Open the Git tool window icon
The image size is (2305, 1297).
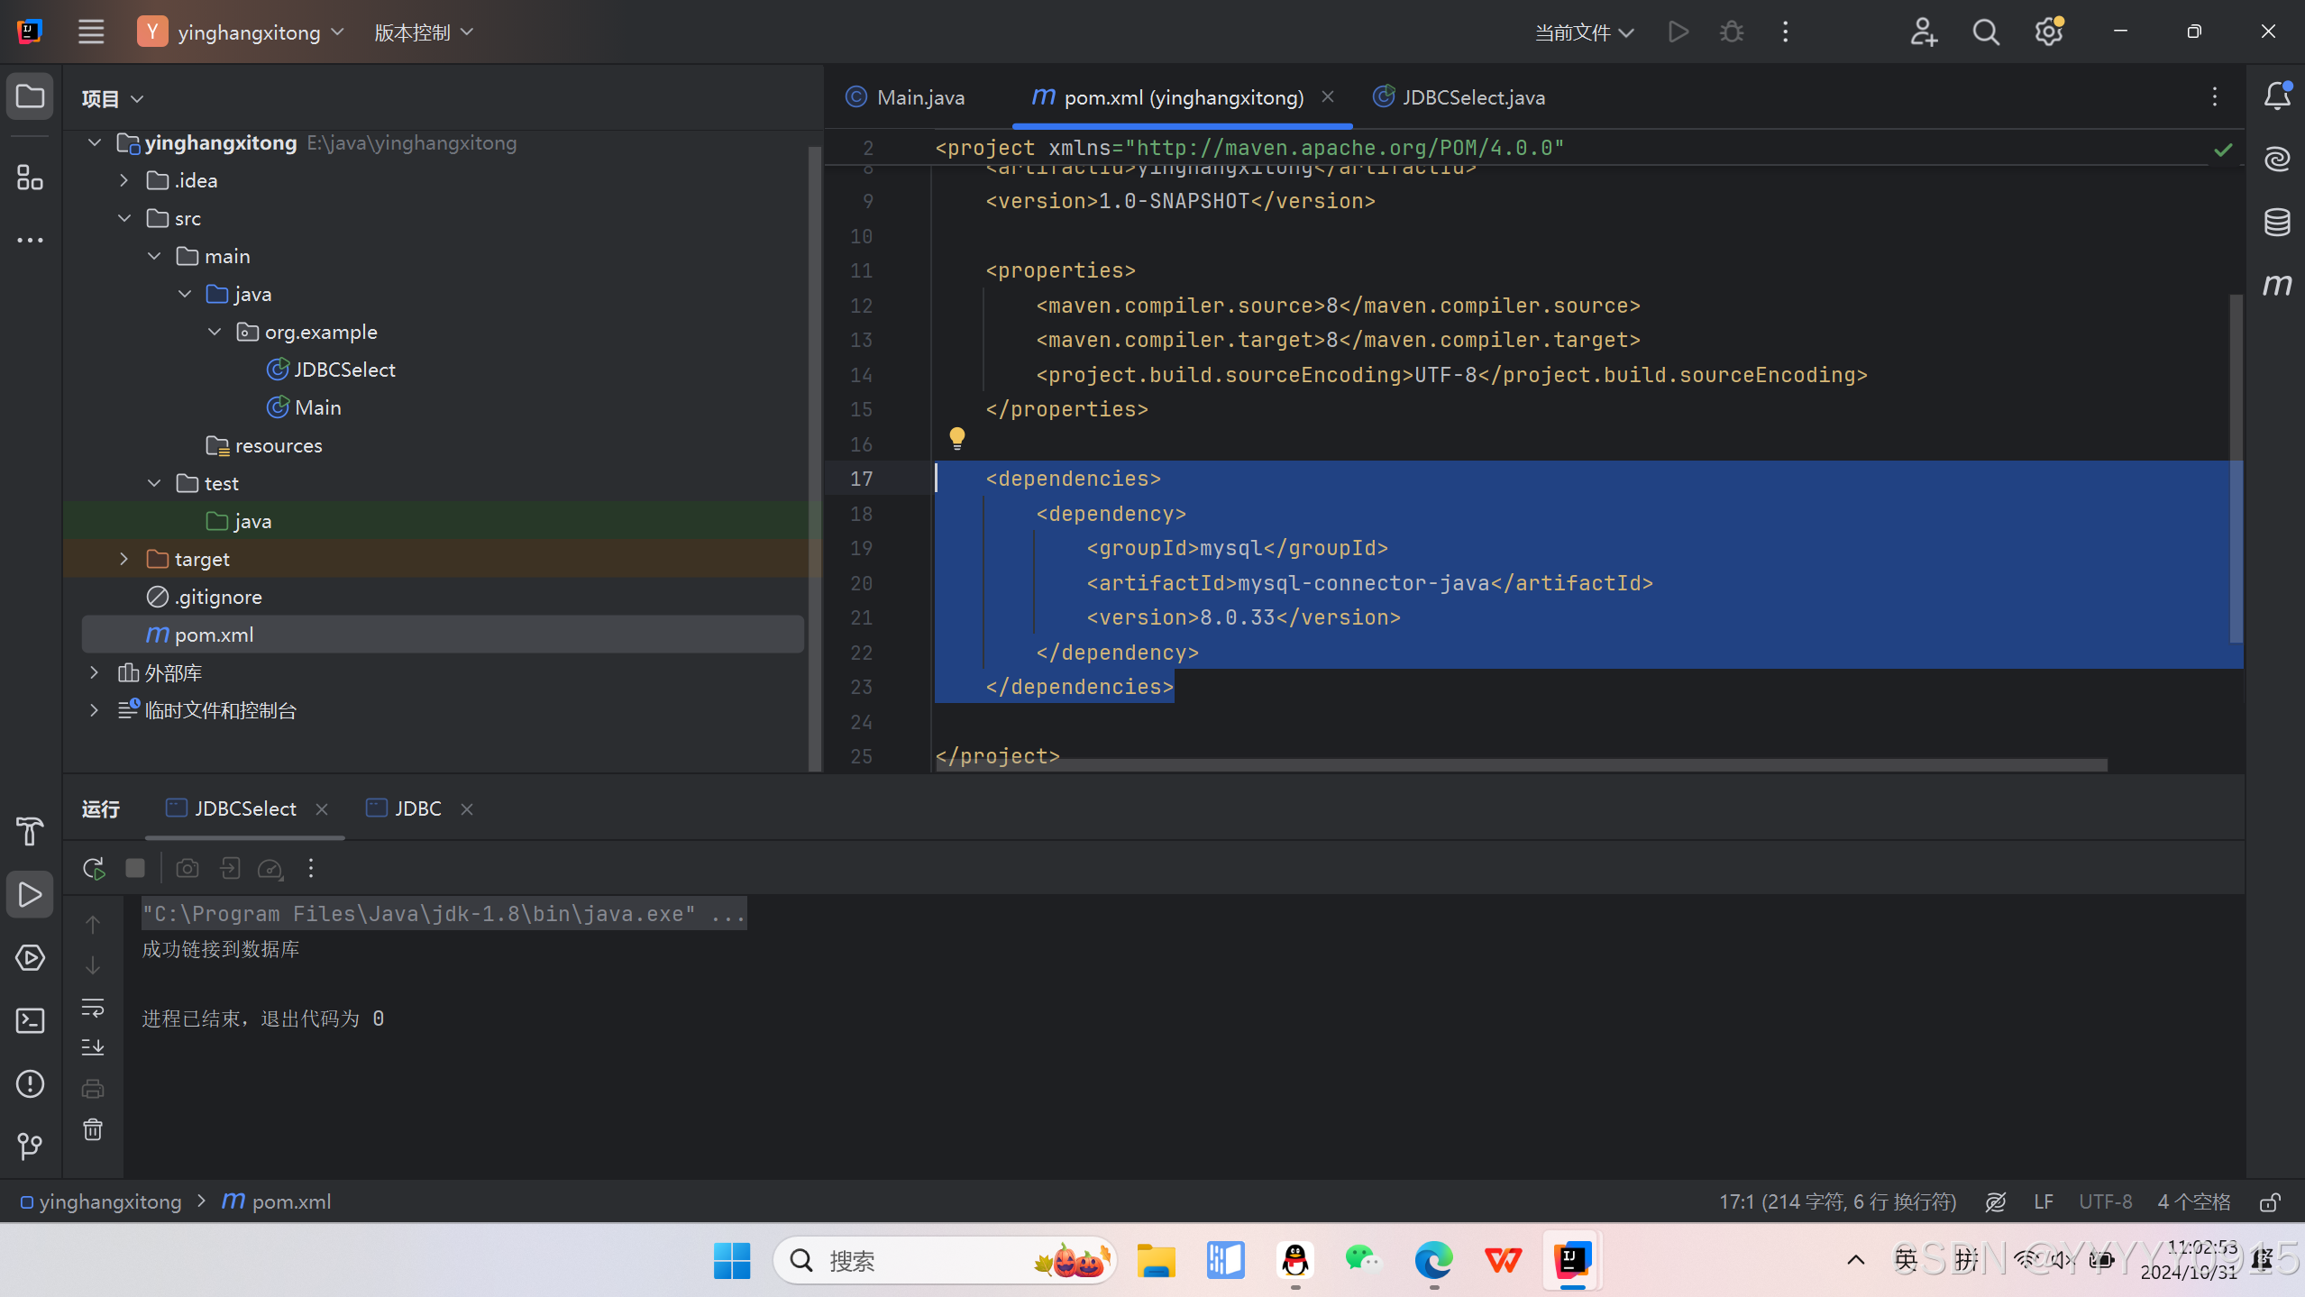pyautogui.click(x=30, y=1146)
